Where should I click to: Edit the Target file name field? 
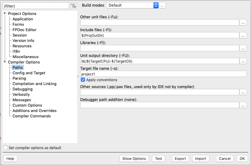tap(163, 74)
